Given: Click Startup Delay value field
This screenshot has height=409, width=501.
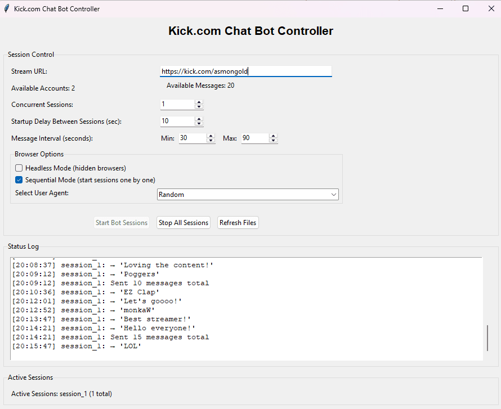Looking at the screenshot, I should pyautogui.click(x=177, y=121).
